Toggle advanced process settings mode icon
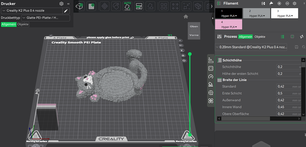Image resolution: width=306 pixels, height=147 pixels. coord(282,37)
